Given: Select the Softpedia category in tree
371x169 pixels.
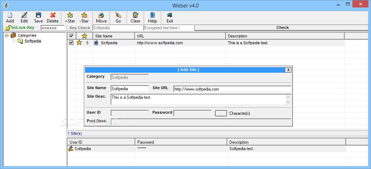Looking at the screenshot, I should (33, 41).
